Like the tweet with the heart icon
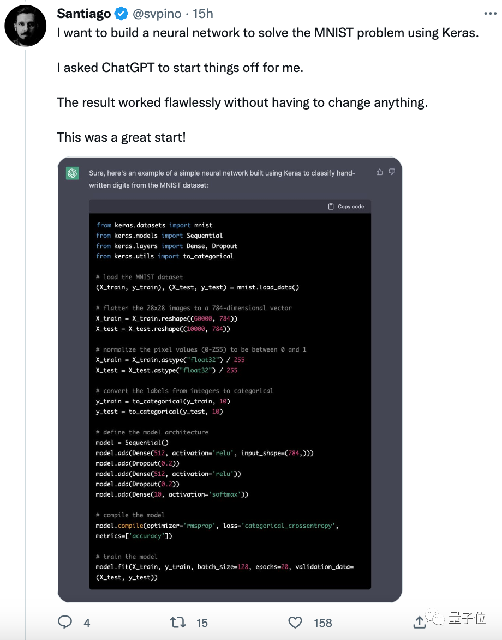Screen dimensions: 502x640 (295, 622)
